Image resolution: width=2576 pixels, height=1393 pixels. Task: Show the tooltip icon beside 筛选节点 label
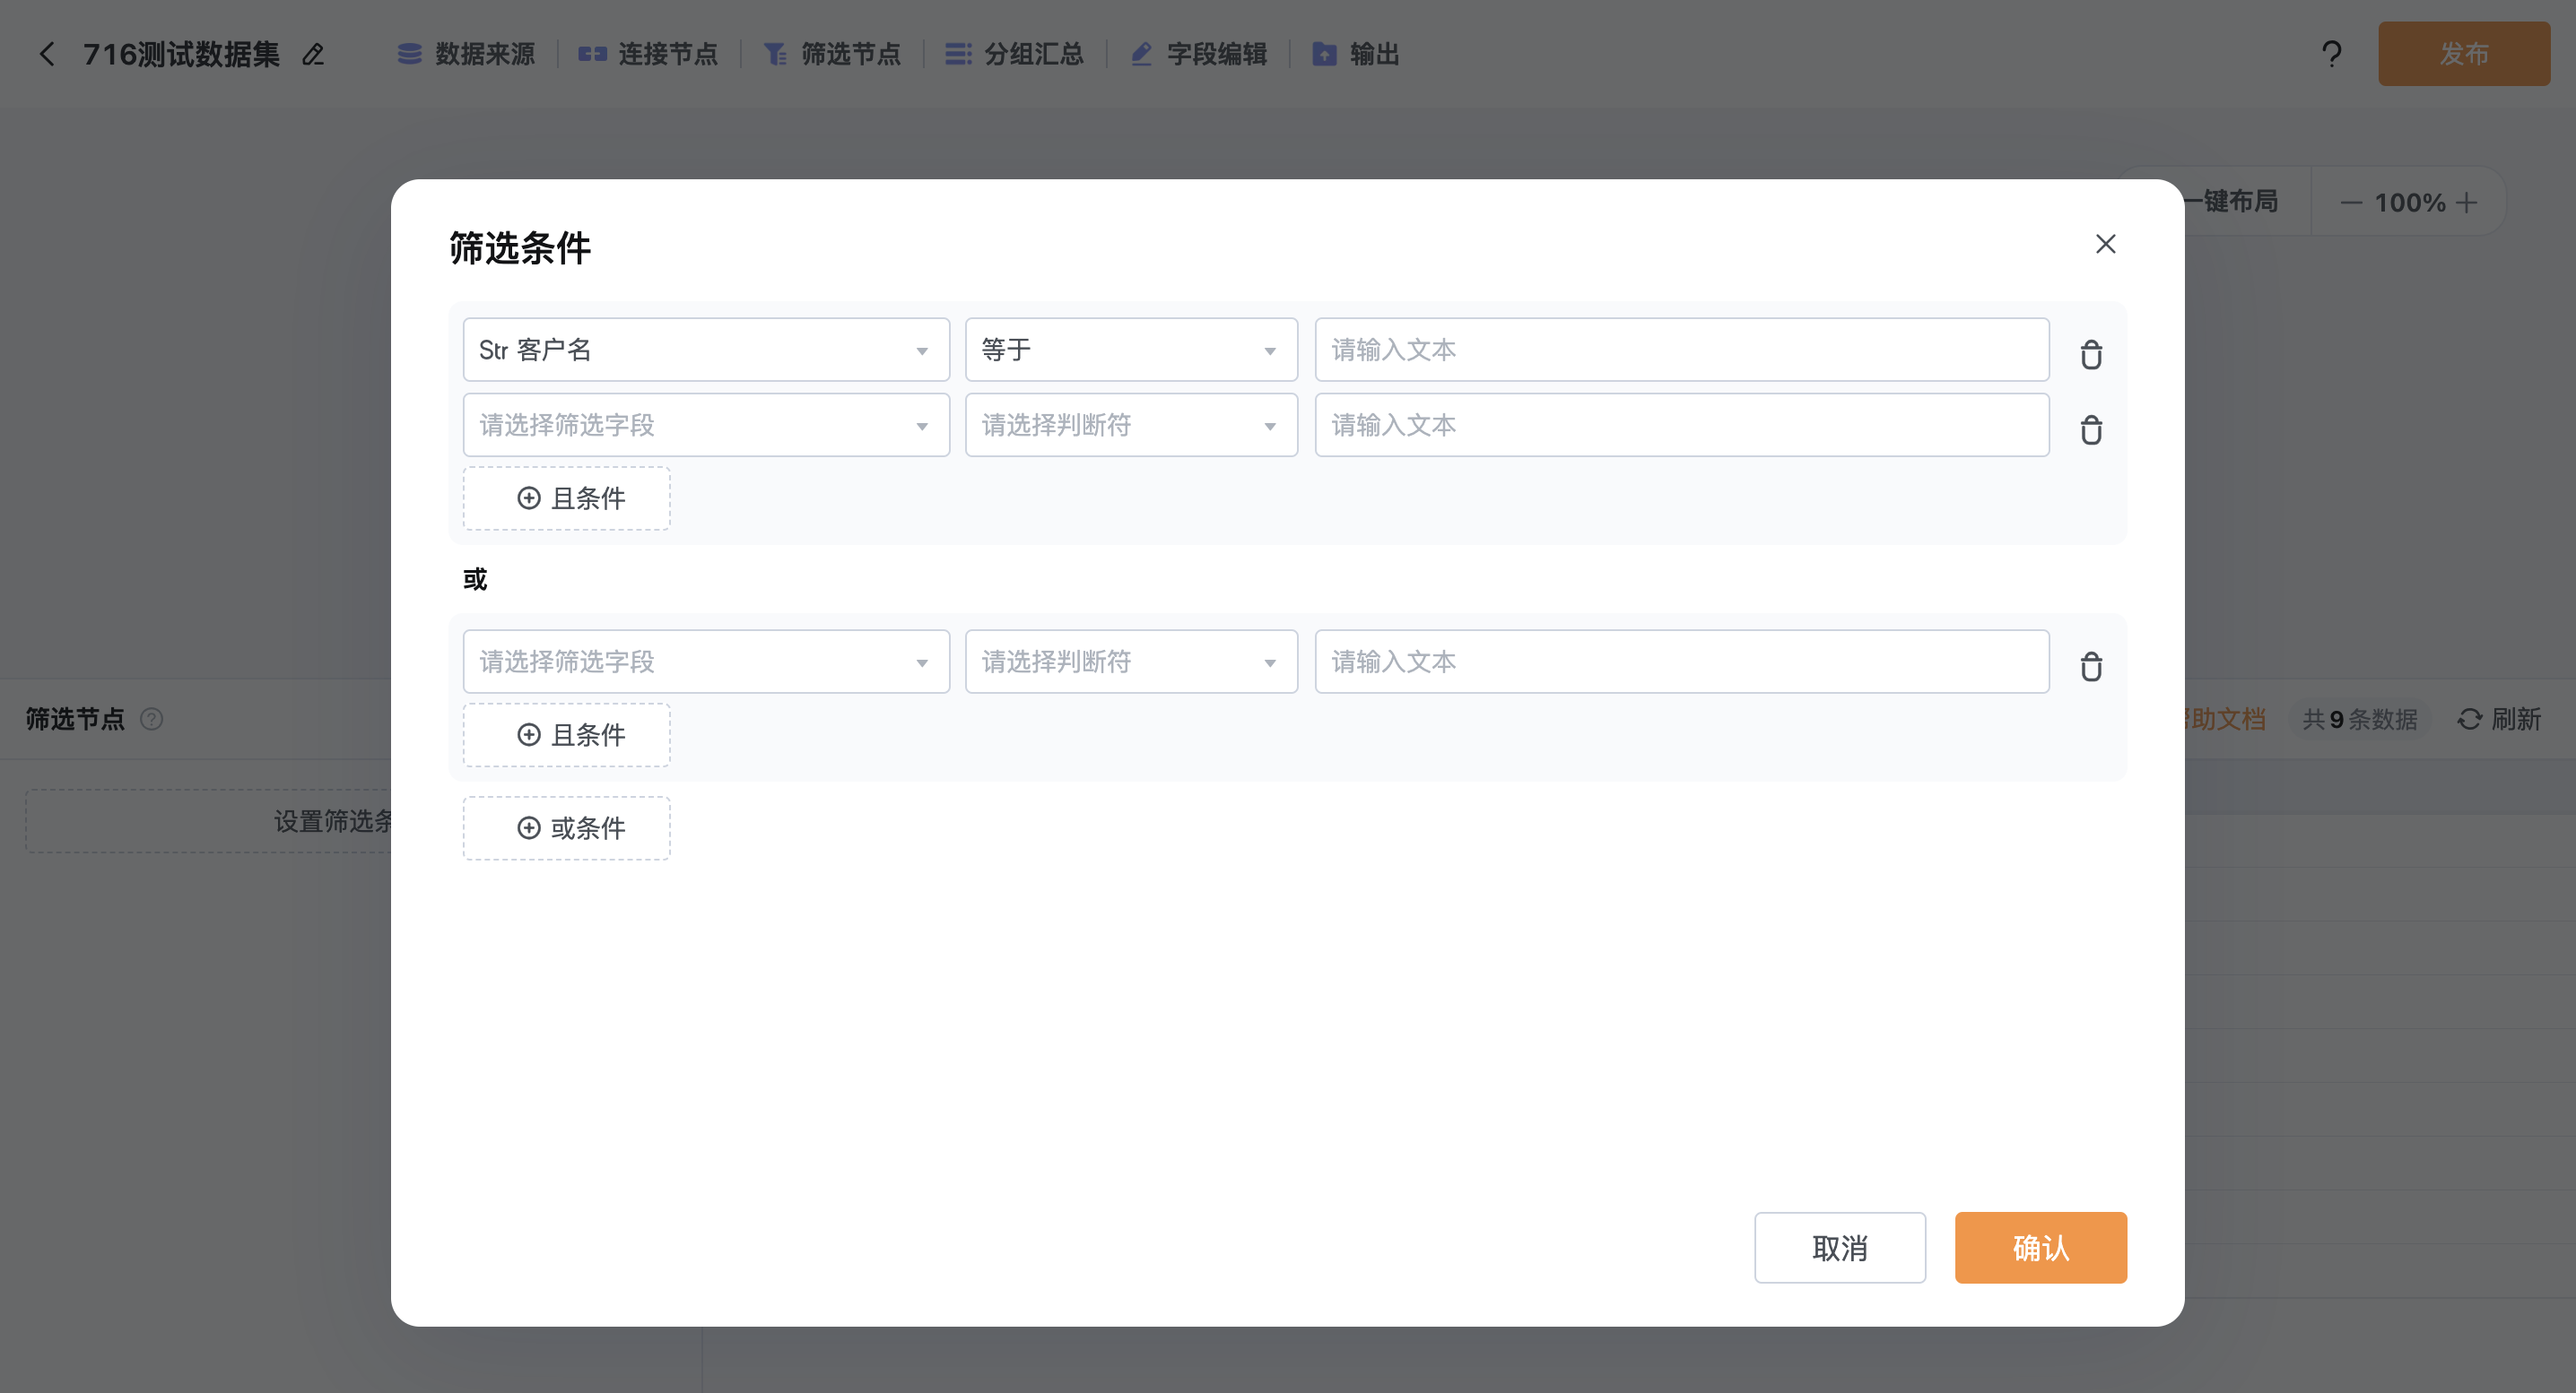click(x=151, y=719)
